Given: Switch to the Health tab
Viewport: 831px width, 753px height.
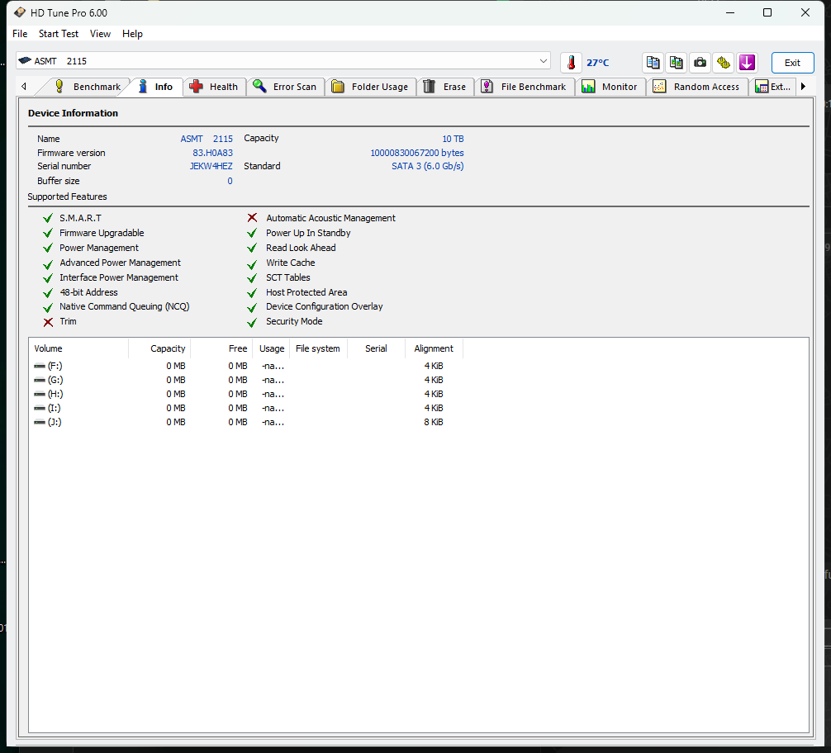Looking at the screenshot, I should 215,87.
